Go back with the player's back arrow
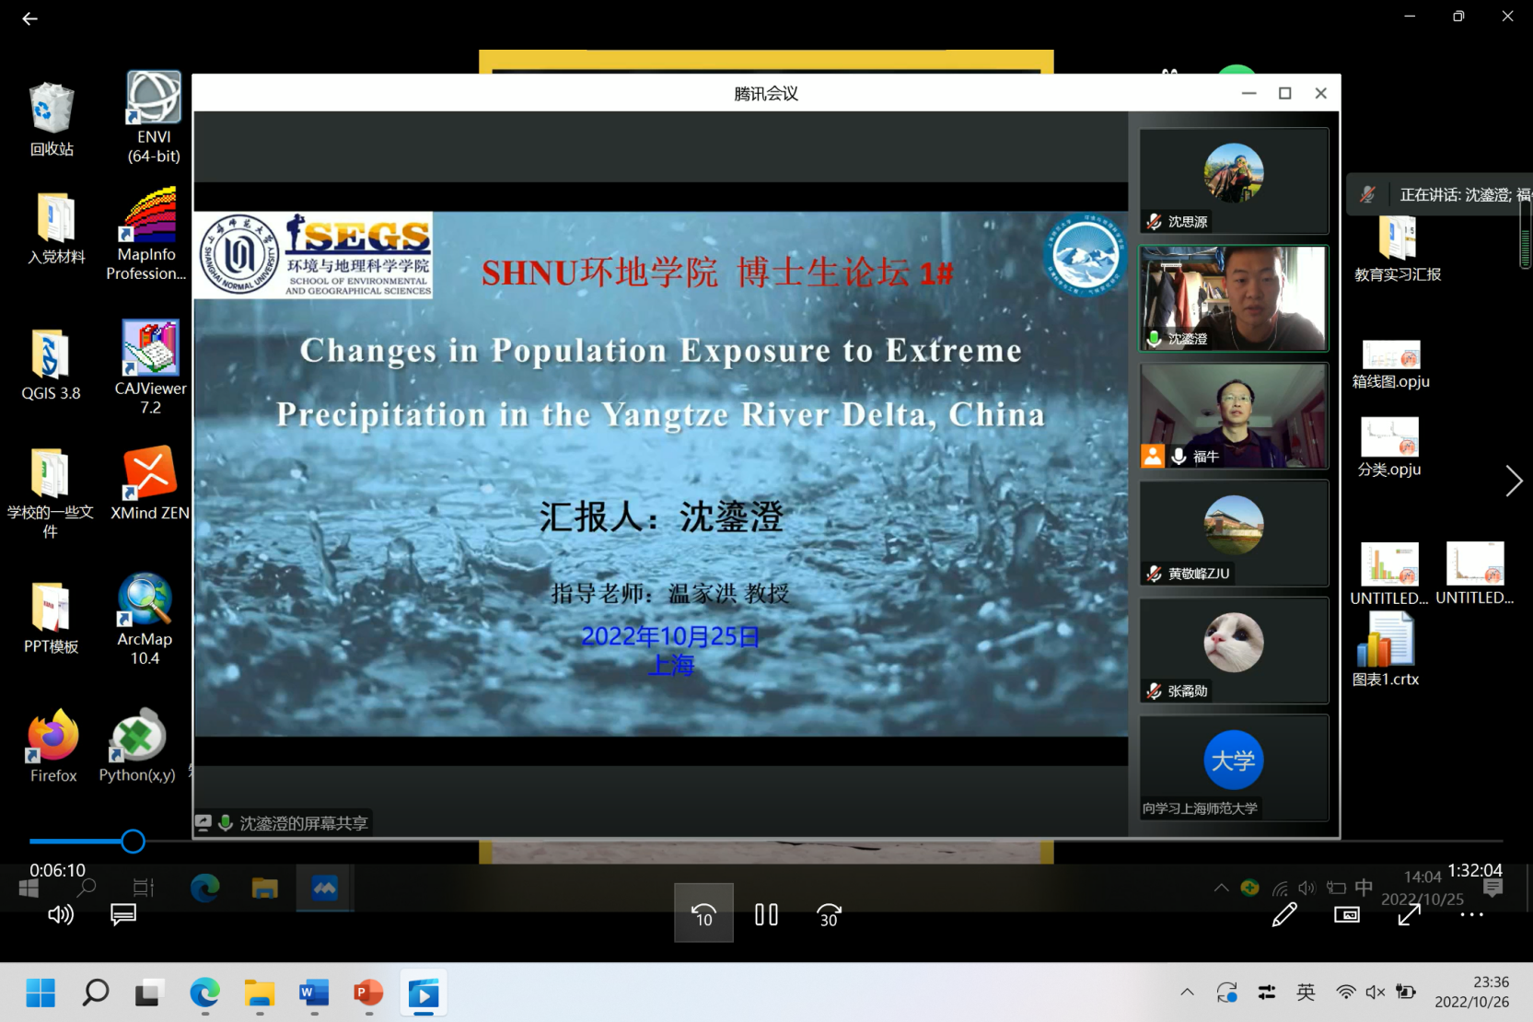 click(x=29, y=18)
